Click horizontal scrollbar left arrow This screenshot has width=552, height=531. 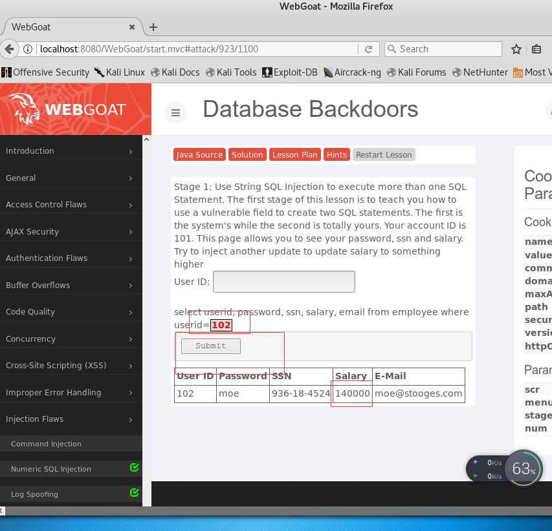pos(2,511)
